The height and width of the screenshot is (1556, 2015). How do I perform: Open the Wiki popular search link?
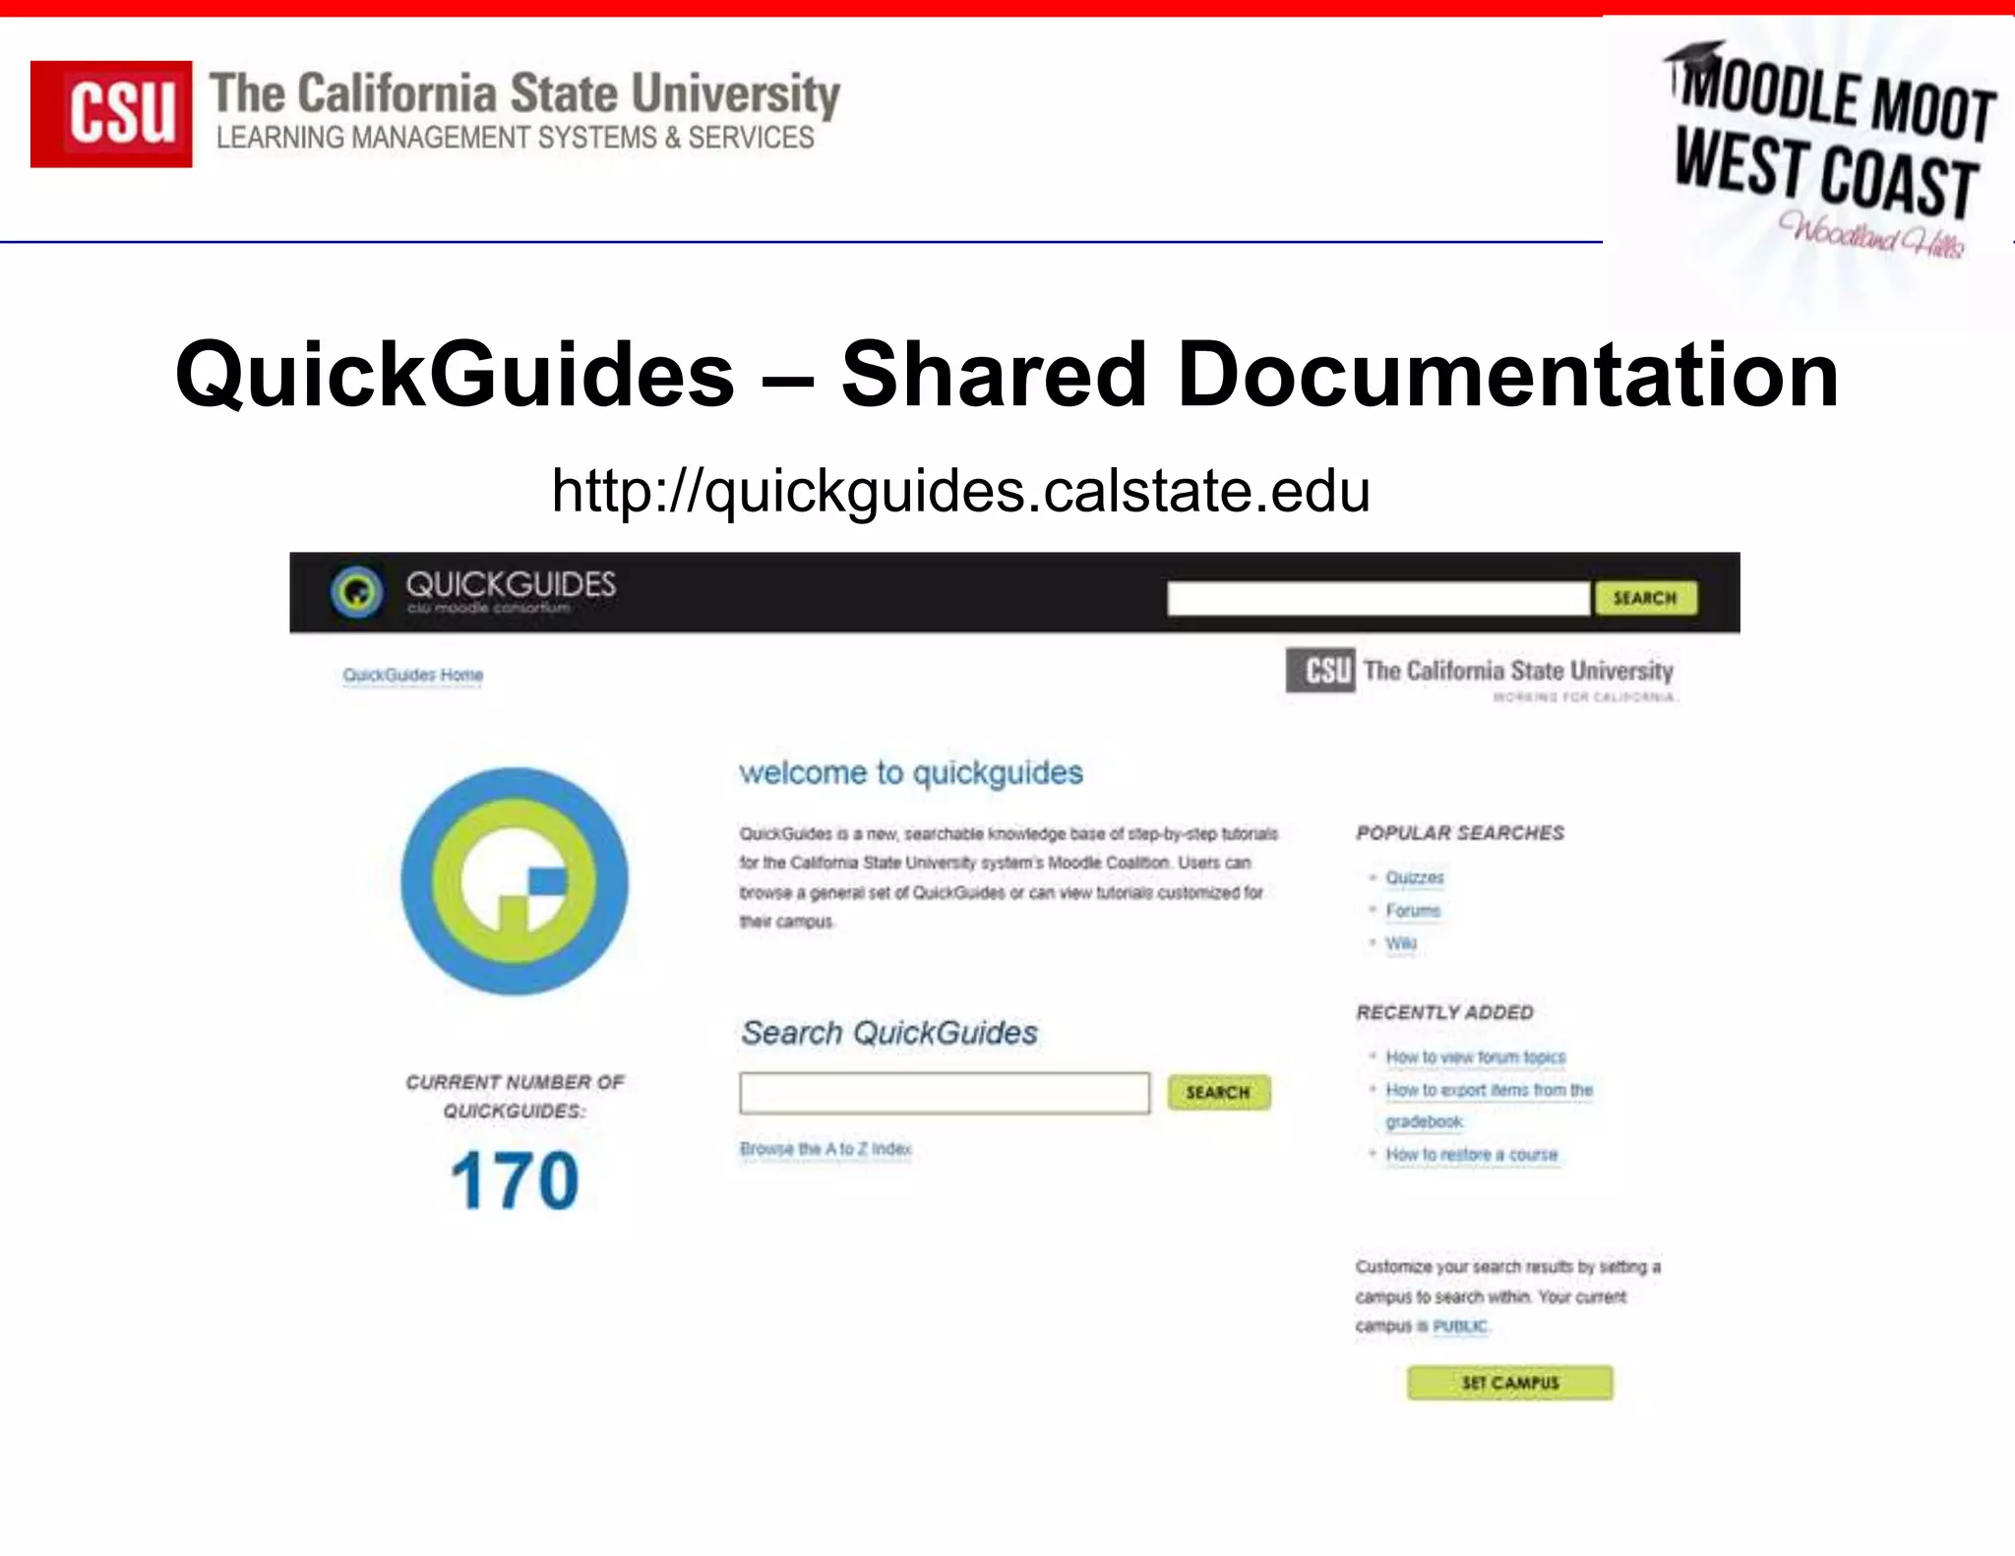pyautogui.click(x=1401, y=943)
